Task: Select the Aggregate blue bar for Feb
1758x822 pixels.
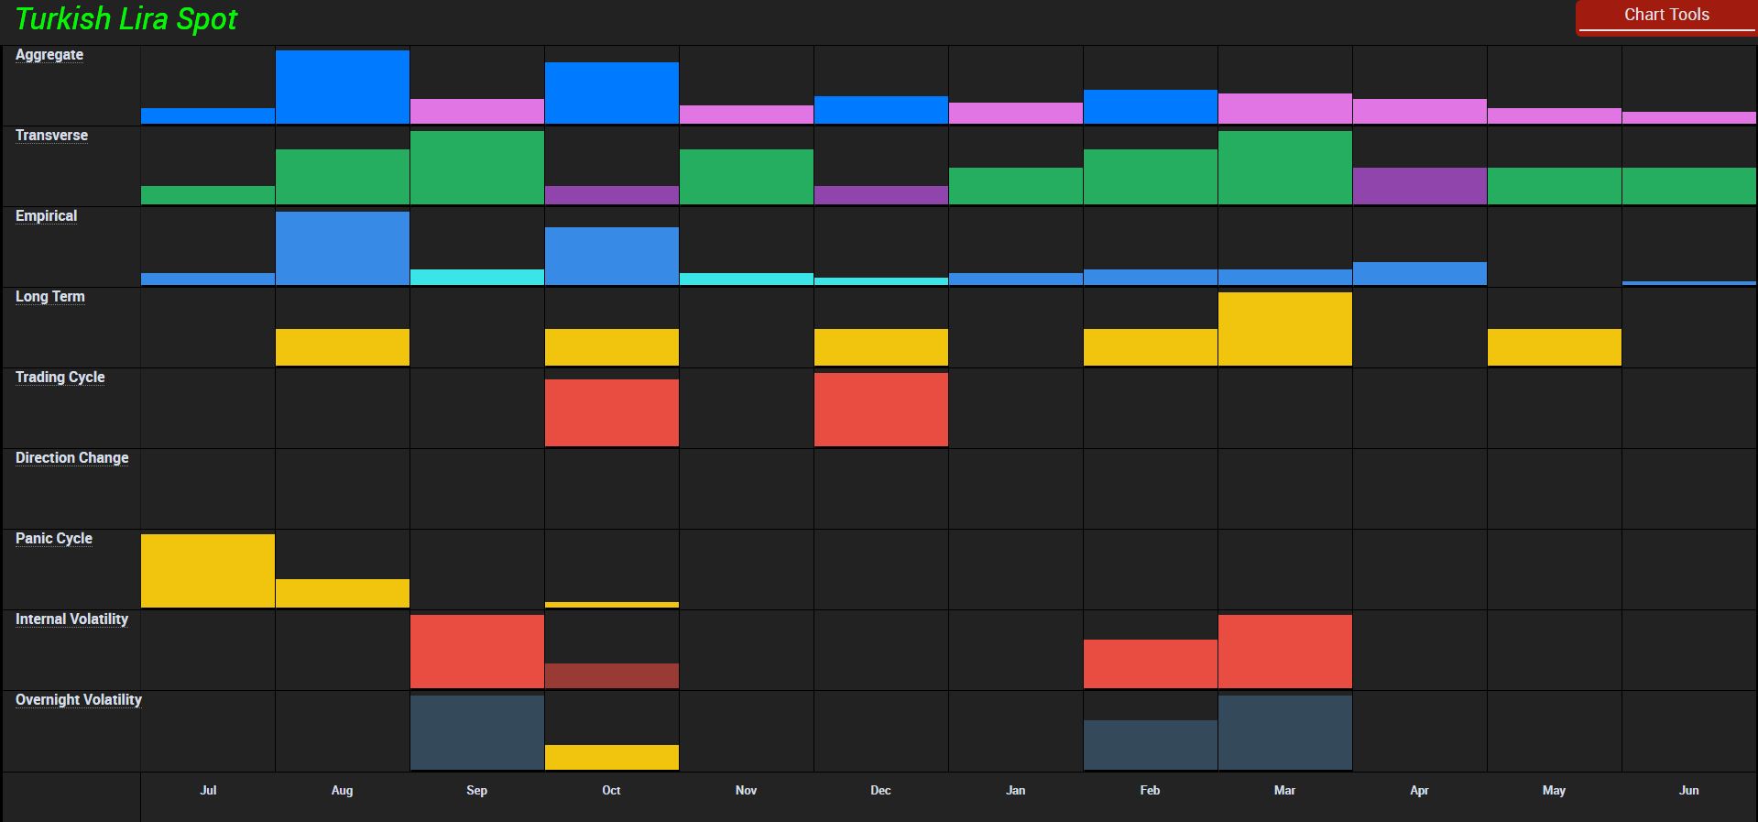Action: tap(1151, 106)
